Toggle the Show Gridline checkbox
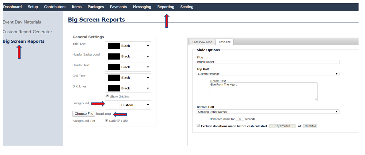 [x=107, y=96]
